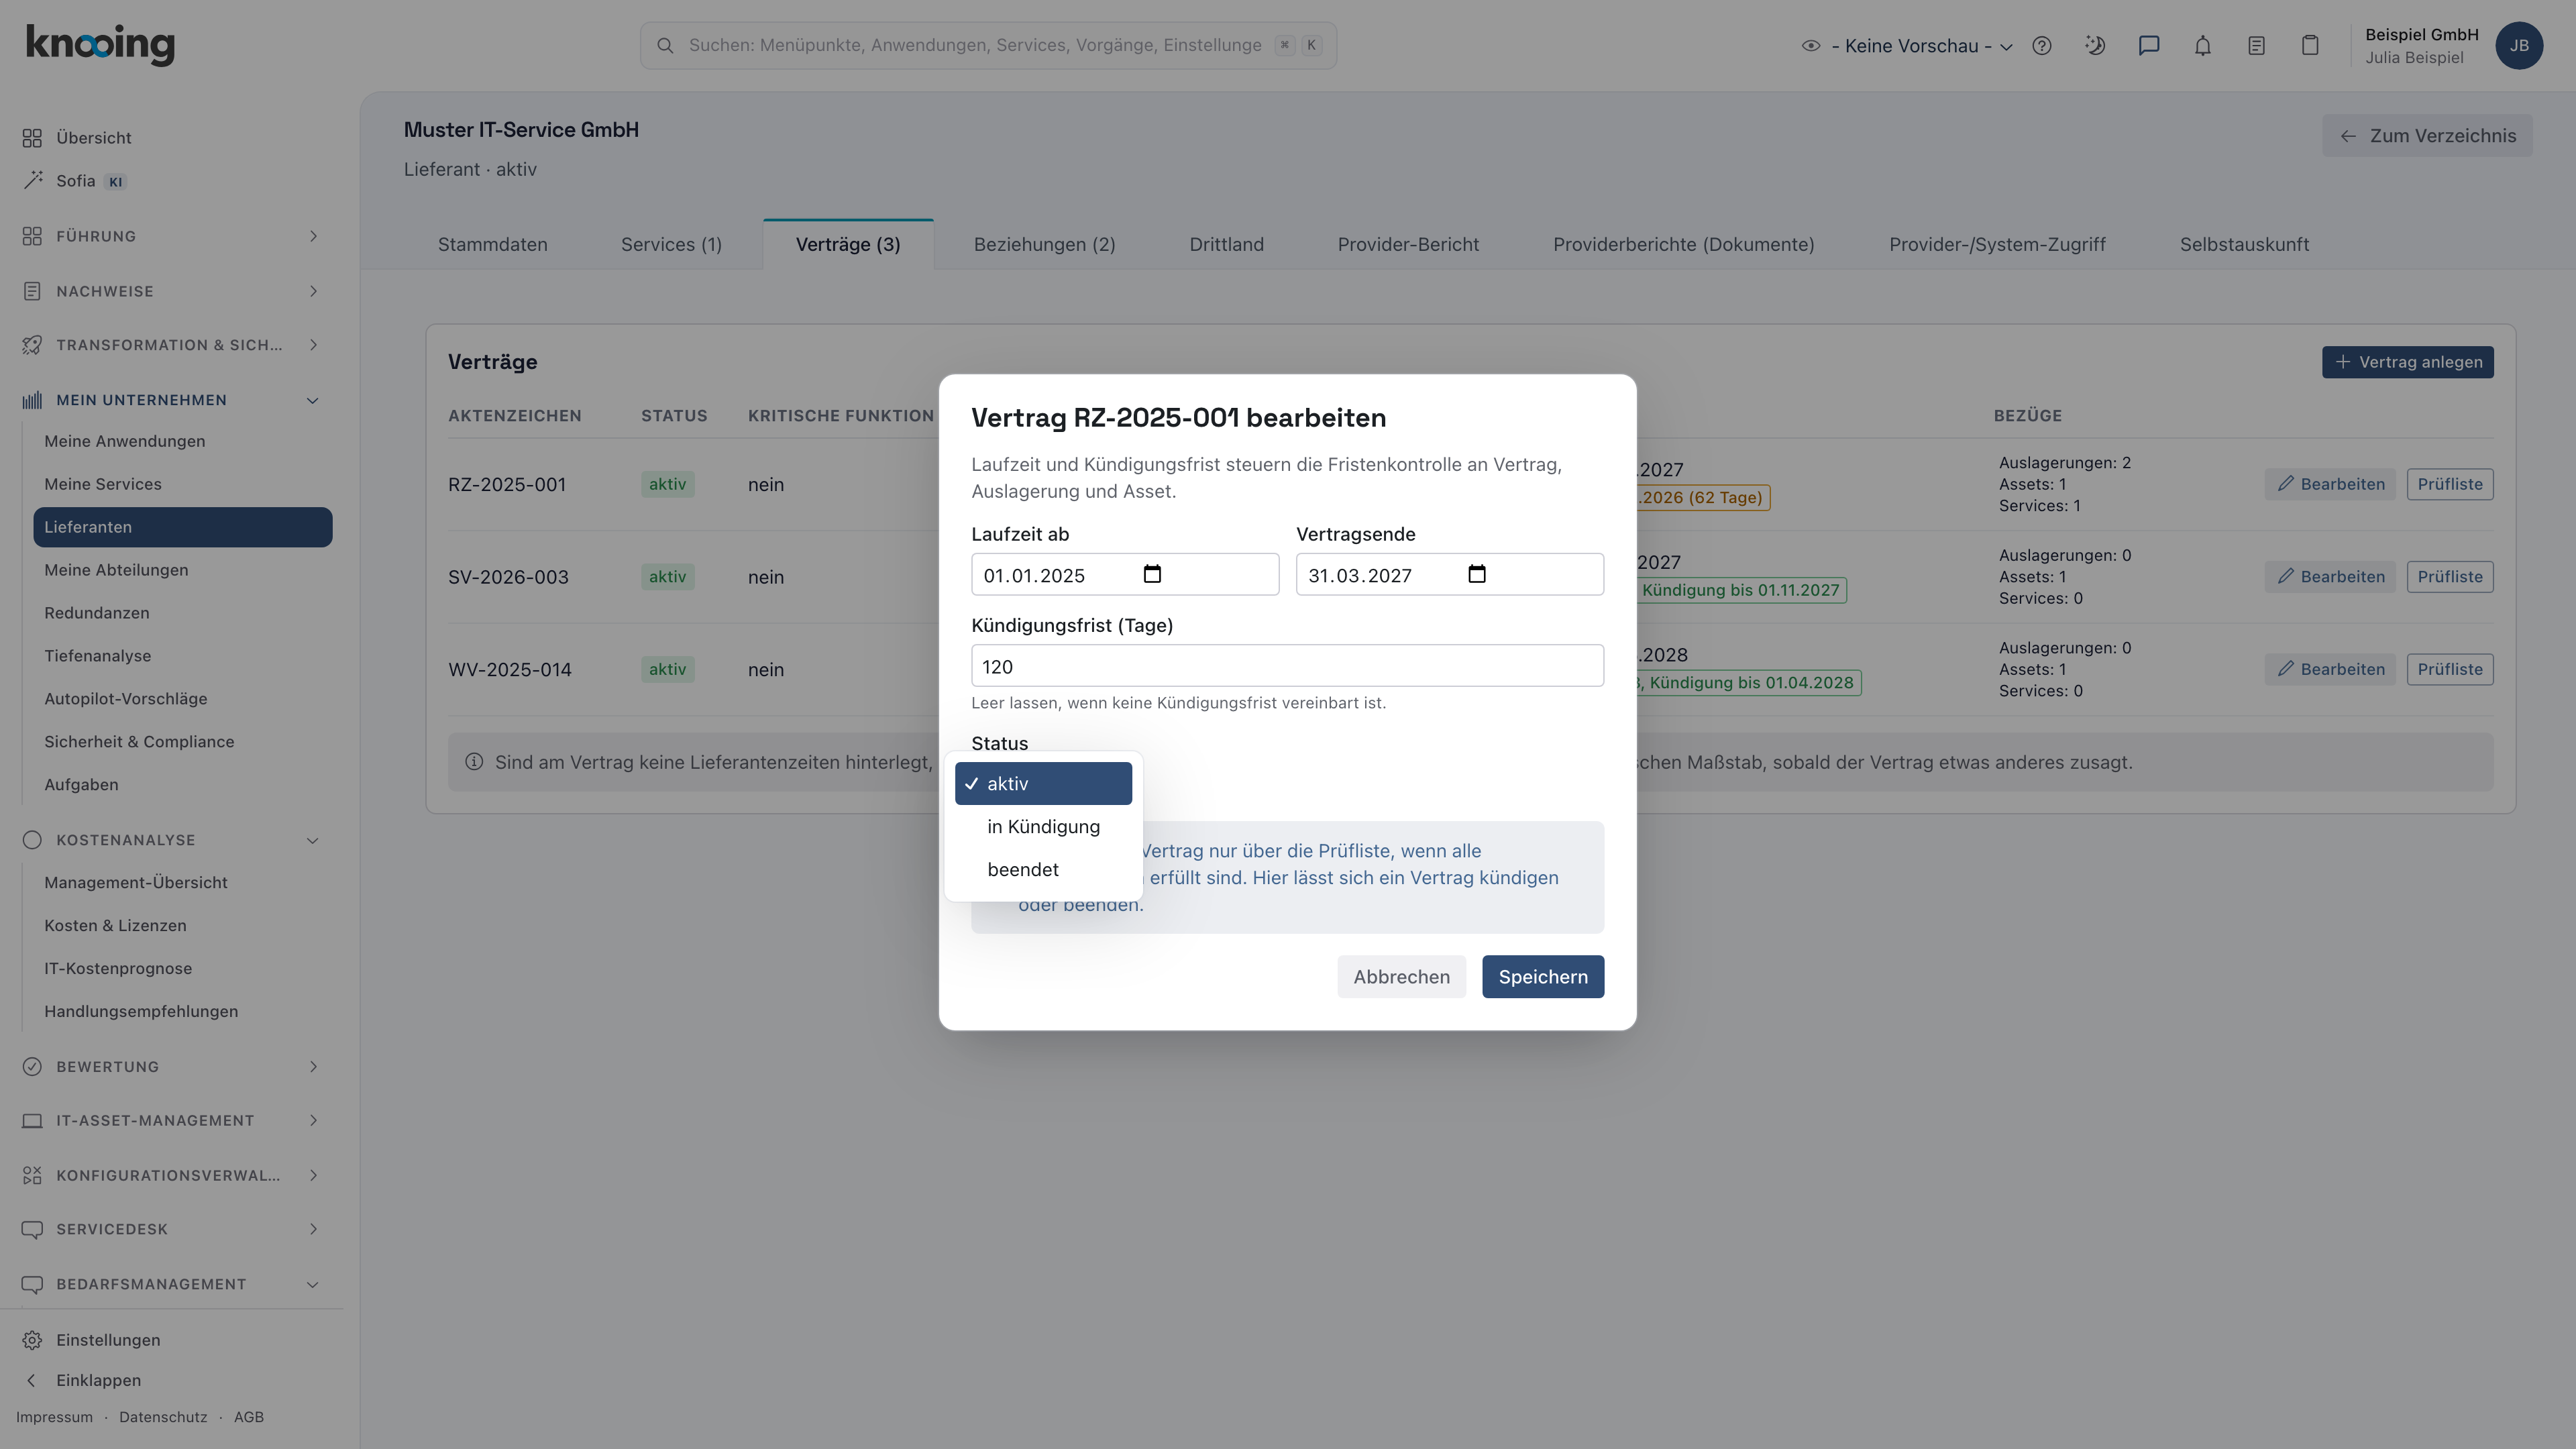This screenshot has width=2576, height=1449.
Task: Open Prüfliste for WV-2025-014
Action: (2449, 669)
